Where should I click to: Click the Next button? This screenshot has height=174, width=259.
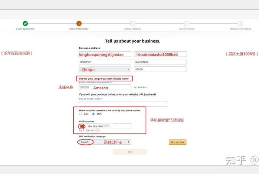coord(130,152)
